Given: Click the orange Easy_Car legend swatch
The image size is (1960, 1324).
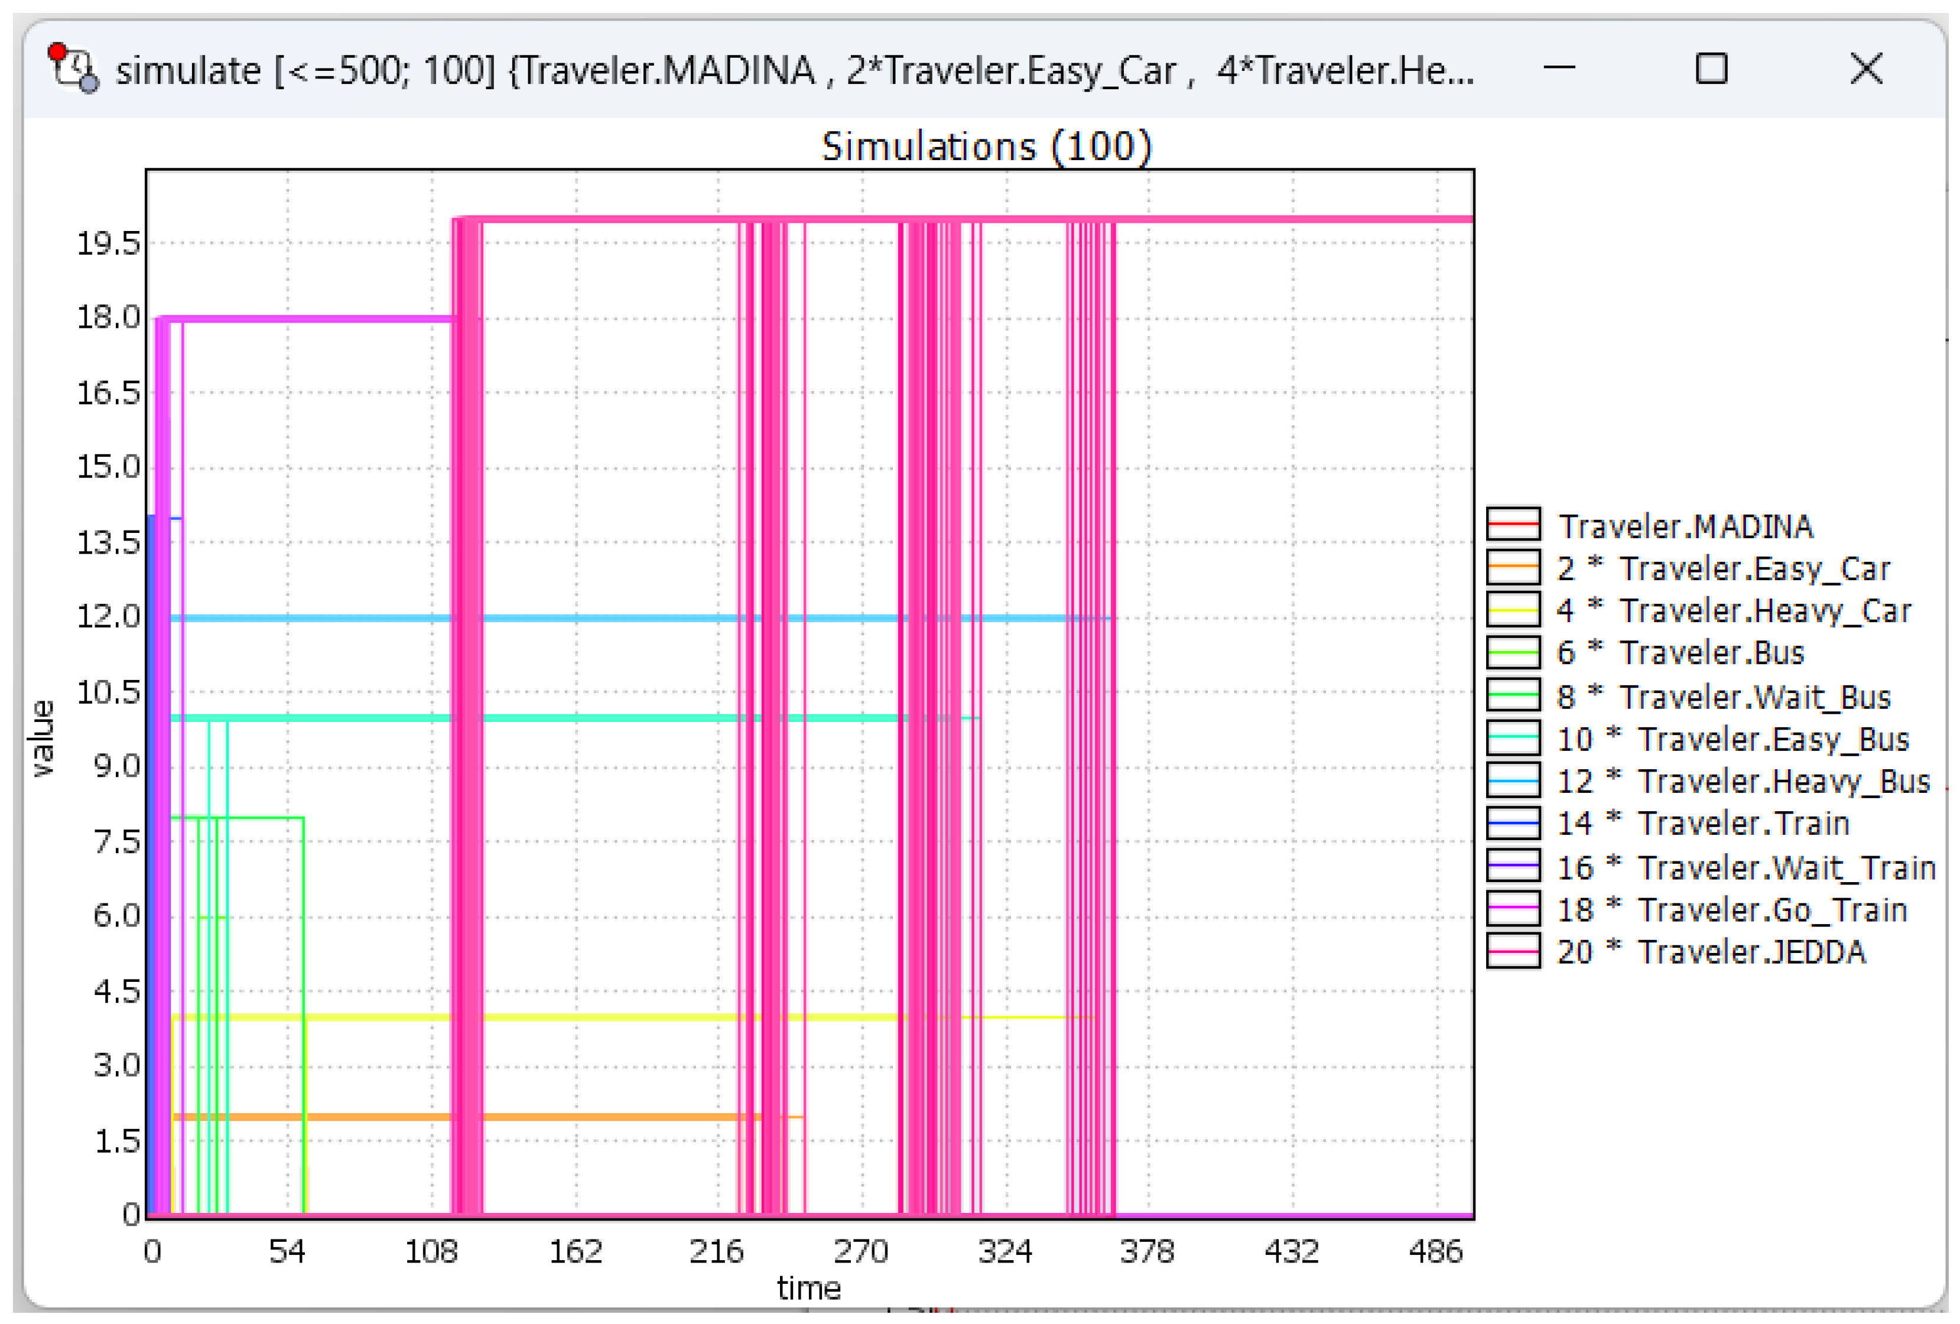Looking at the screenshot, I should pyautogui.click(x=1513, y=567).
